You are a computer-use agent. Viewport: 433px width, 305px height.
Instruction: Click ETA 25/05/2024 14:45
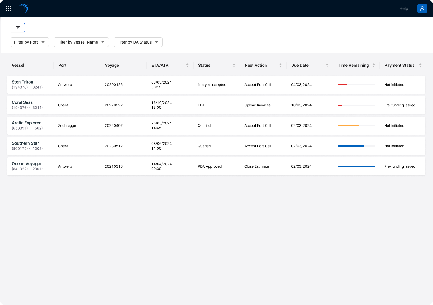pos(161,126)
